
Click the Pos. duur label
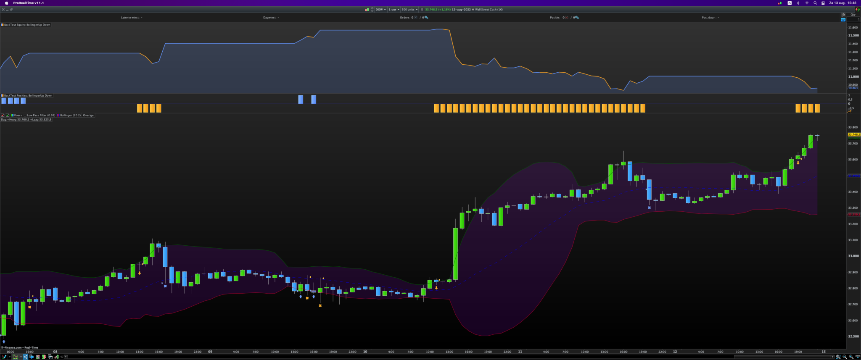[710, 18]
